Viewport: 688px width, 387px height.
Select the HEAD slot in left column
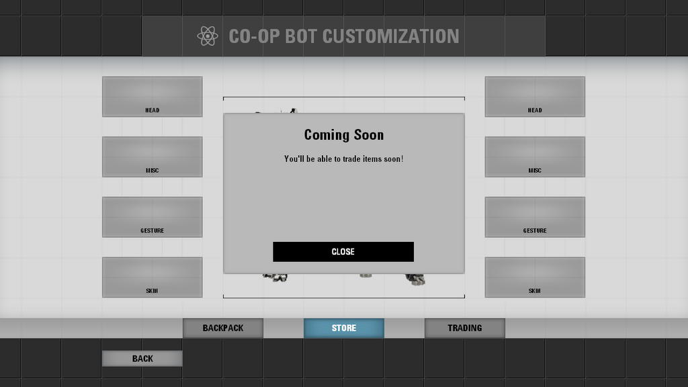[x=152, y=97]
